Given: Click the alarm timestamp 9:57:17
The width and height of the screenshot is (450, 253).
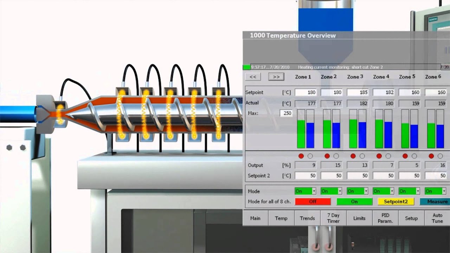Looking at the screenshot, I should (x=259, y=67).
